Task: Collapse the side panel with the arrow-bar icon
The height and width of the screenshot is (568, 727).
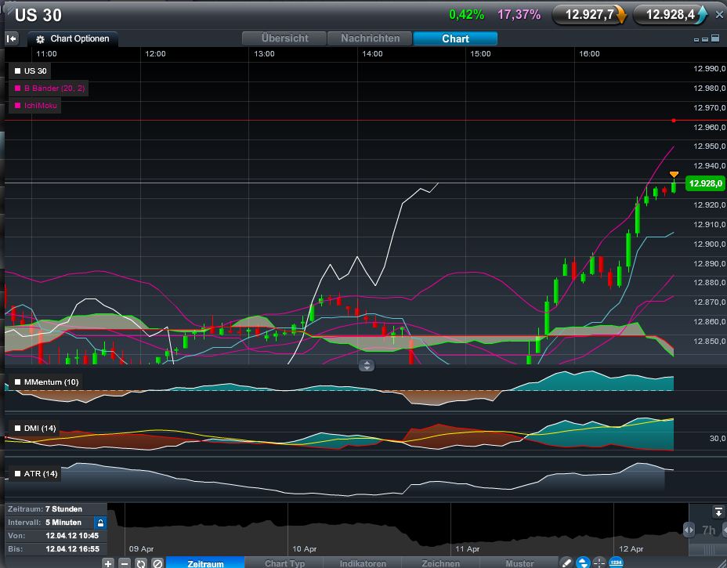Action: (x=12, y=38)
